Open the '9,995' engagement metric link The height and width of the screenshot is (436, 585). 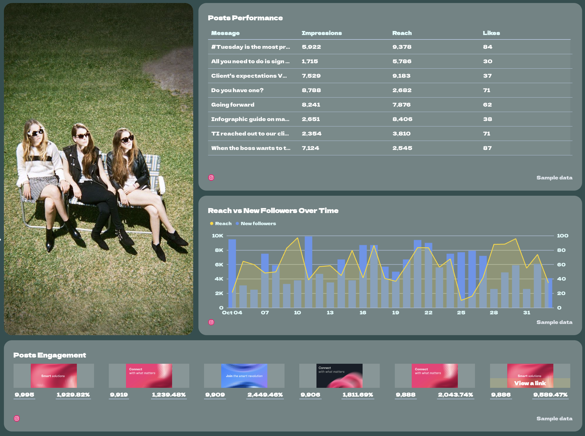(x=24, y=394)
